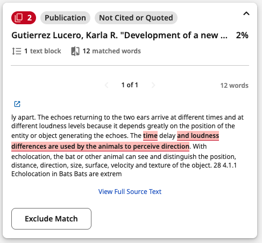Click the Publication tag
262x243 pixels.
click(x=65, y=18)
